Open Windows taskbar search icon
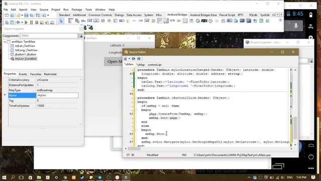Viewport: 321px width, 181px height. point(13,177)
